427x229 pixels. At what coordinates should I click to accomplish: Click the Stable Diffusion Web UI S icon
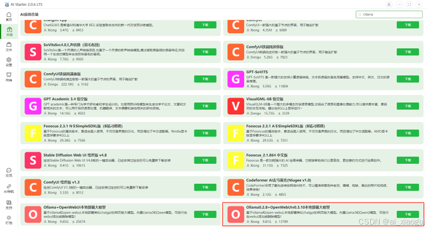pyautogui.click(x=33, y=160)
